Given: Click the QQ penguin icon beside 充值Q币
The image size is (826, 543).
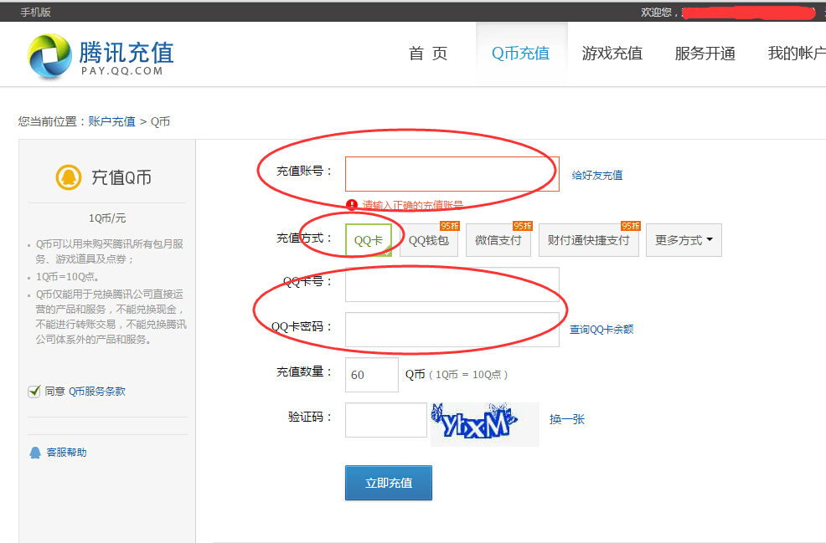Looking at the screenshot, I should (x=69, y=177).
